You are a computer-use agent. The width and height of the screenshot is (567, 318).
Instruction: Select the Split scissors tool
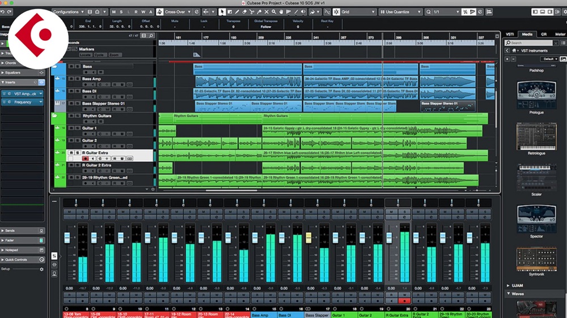click(x=252, y=12)
